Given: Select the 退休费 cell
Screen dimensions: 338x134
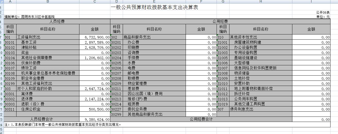Looking at the screenshot, I should (48, 99).
